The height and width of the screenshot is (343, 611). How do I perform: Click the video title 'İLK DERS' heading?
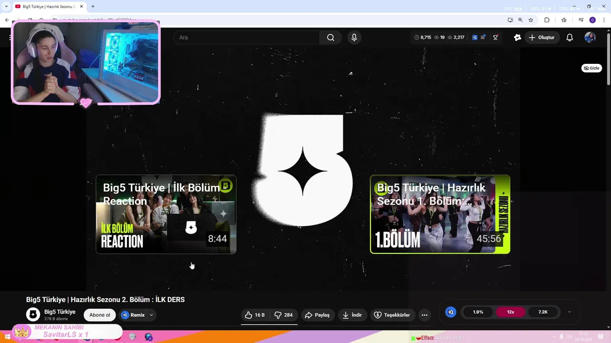[105, 300]
